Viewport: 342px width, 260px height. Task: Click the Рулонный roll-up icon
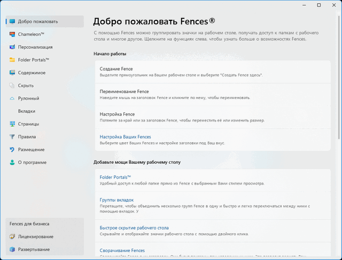pyautogui.click(x=12, y=98)
